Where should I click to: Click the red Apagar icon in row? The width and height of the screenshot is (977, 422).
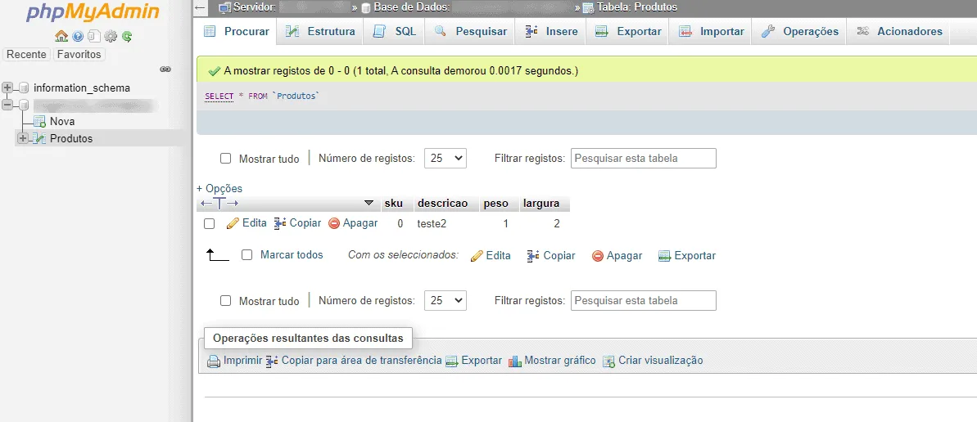coord(334,222)
